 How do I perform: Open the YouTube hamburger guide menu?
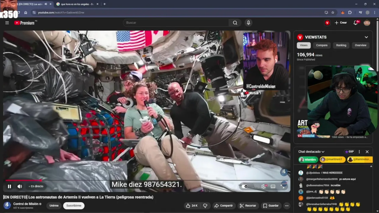[7, 23]
